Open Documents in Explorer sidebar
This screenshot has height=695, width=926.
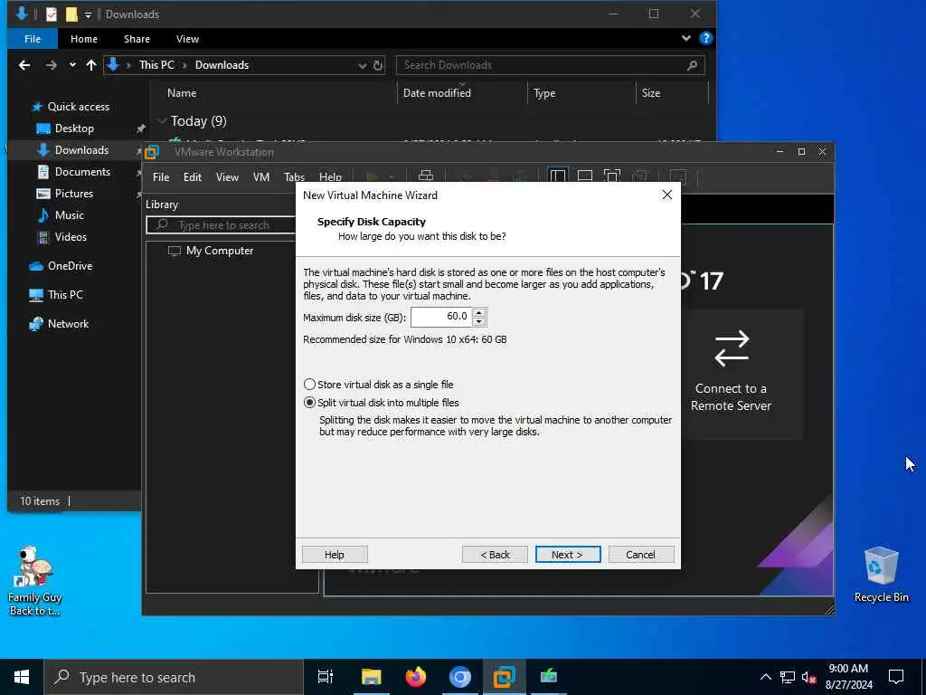(x=73, y=172)
